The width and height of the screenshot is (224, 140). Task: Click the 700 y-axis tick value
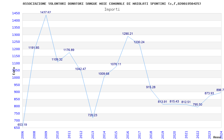[x=17, y=121]
